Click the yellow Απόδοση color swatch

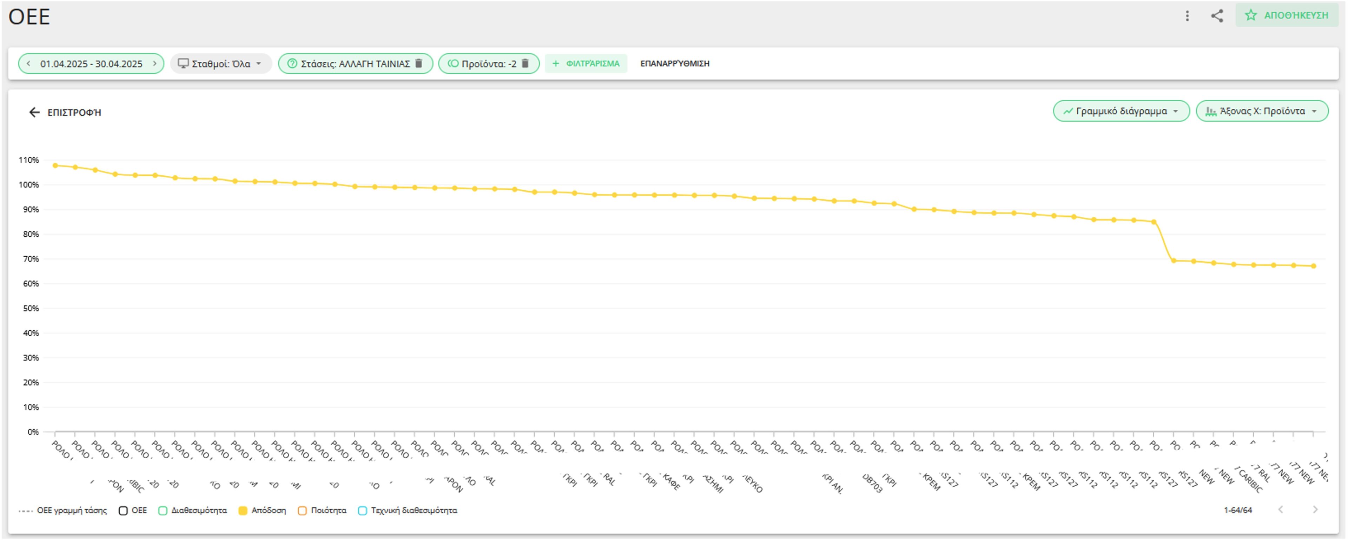coord(241,510)
